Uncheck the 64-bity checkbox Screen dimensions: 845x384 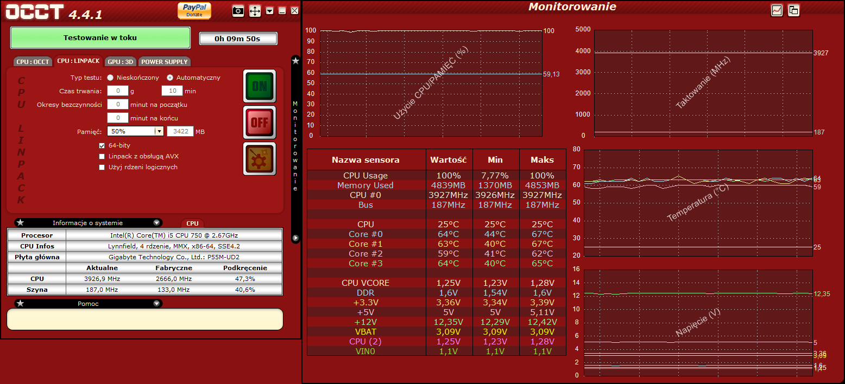[102, 145]
